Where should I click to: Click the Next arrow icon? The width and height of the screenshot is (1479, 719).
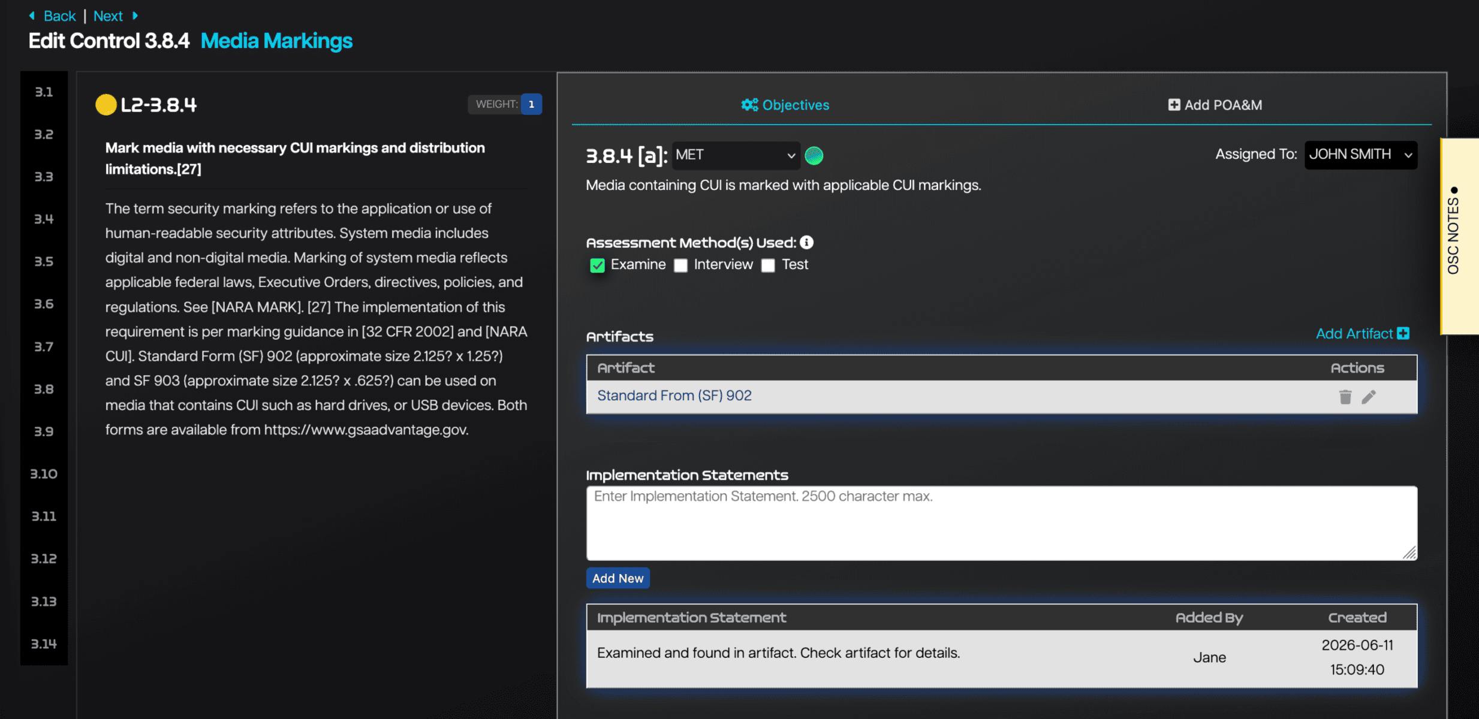coord(135,16)
